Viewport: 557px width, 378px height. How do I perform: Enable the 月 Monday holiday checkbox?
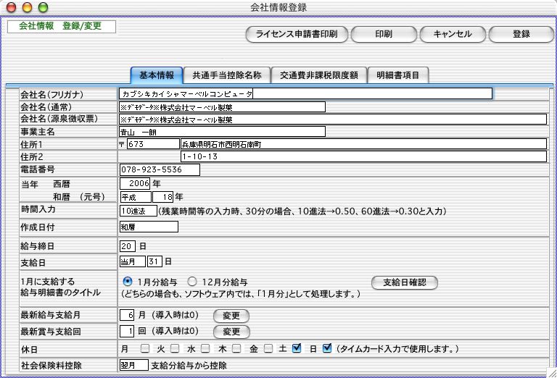point(145,348)
